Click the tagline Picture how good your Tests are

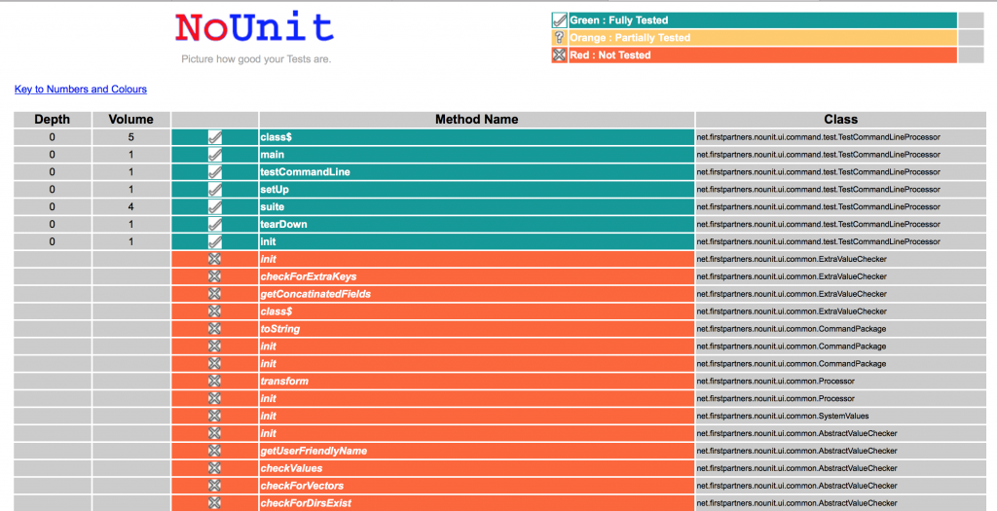256,59
